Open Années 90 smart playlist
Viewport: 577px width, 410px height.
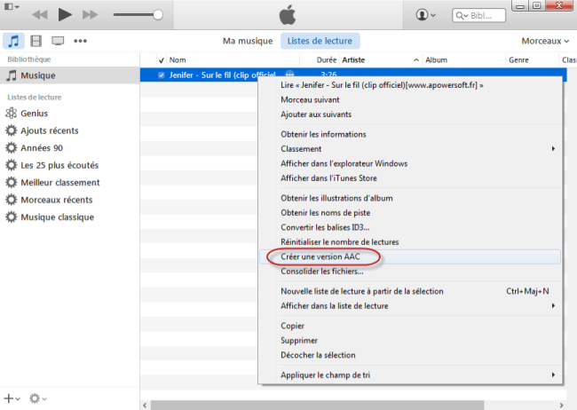(42, 148)
